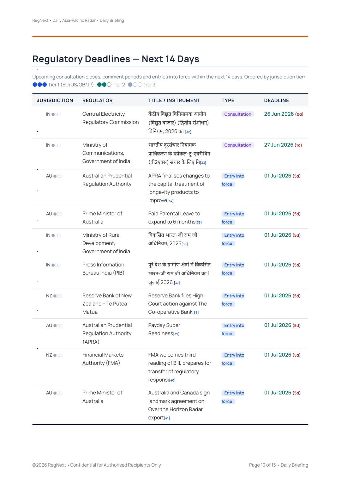Click Financial Markets Authority (FMA) cell
Viewport: 341px width, 483px height.
pyautogui.click(x=103, y=359)
